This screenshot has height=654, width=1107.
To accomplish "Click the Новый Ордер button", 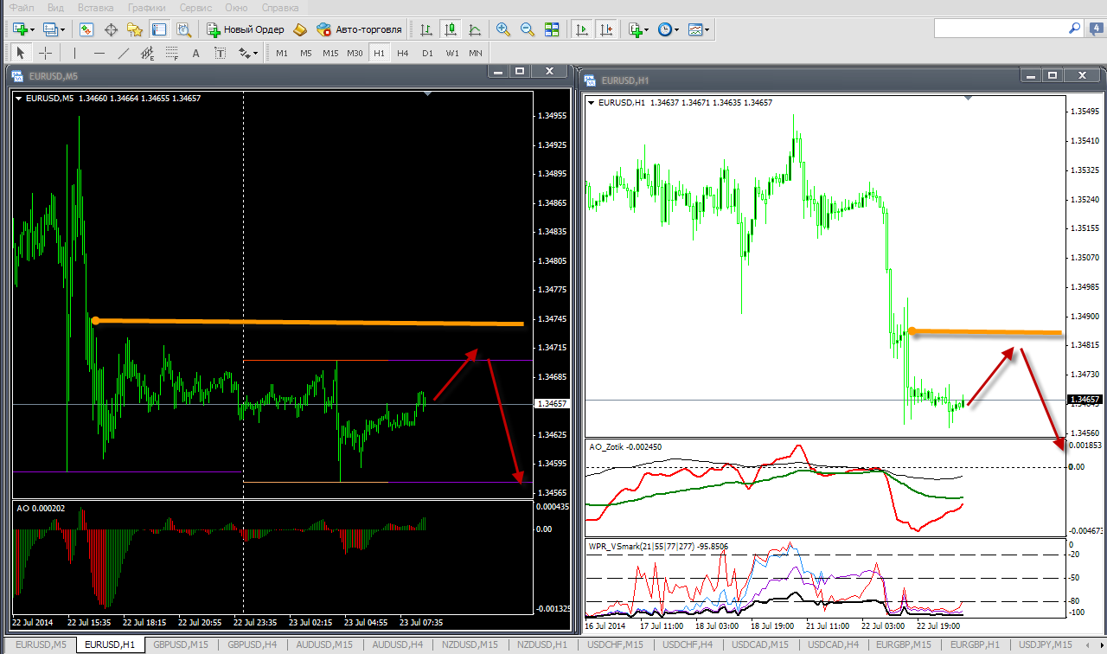I will tap(246, 29).
